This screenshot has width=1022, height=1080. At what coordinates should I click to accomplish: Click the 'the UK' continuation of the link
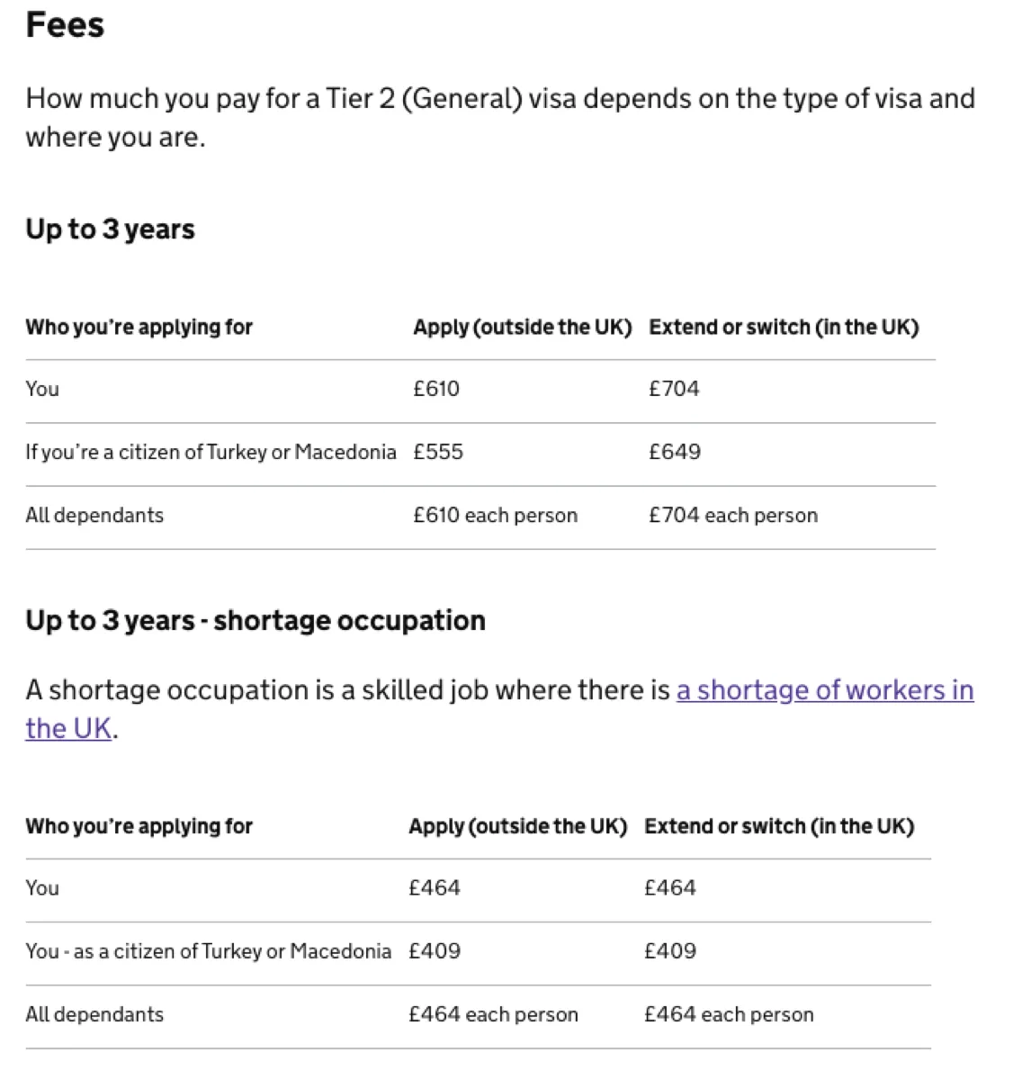point(68,729)
